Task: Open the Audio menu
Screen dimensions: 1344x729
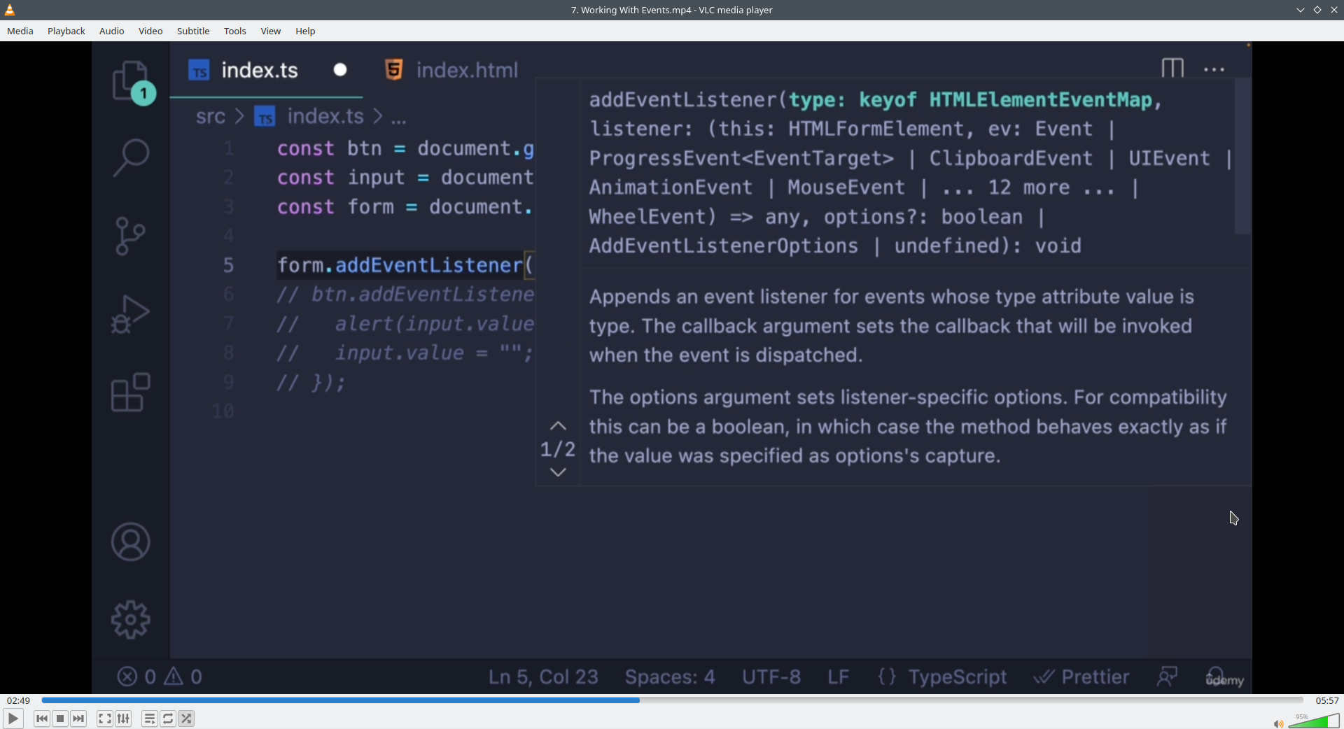Action: pos(111,31)
